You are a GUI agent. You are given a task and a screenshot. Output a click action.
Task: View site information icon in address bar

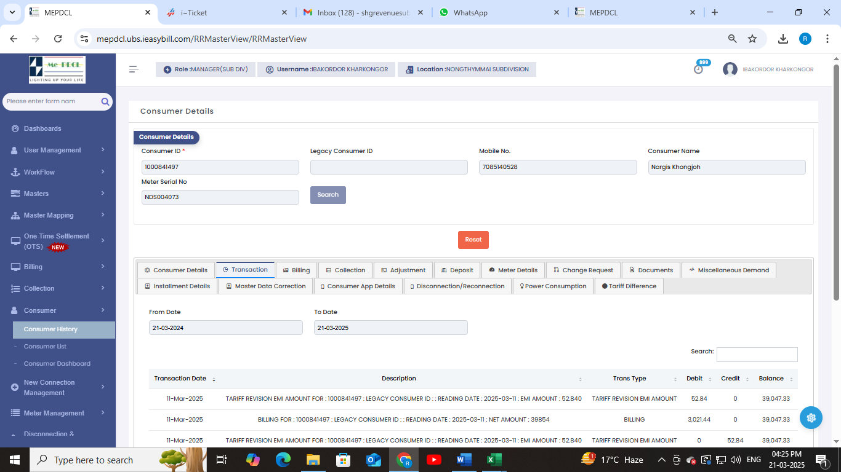click(84, 39)
